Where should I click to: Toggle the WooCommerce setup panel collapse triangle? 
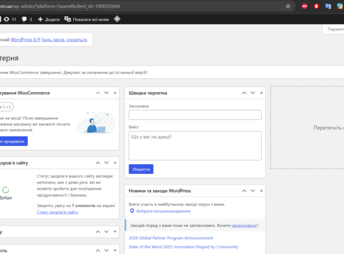tap(115, 93)
